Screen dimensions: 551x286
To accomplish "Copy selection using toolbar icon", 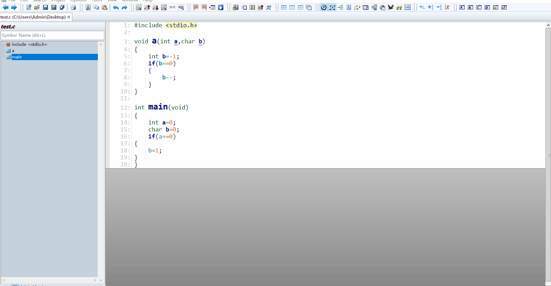I will click(96, 7).
